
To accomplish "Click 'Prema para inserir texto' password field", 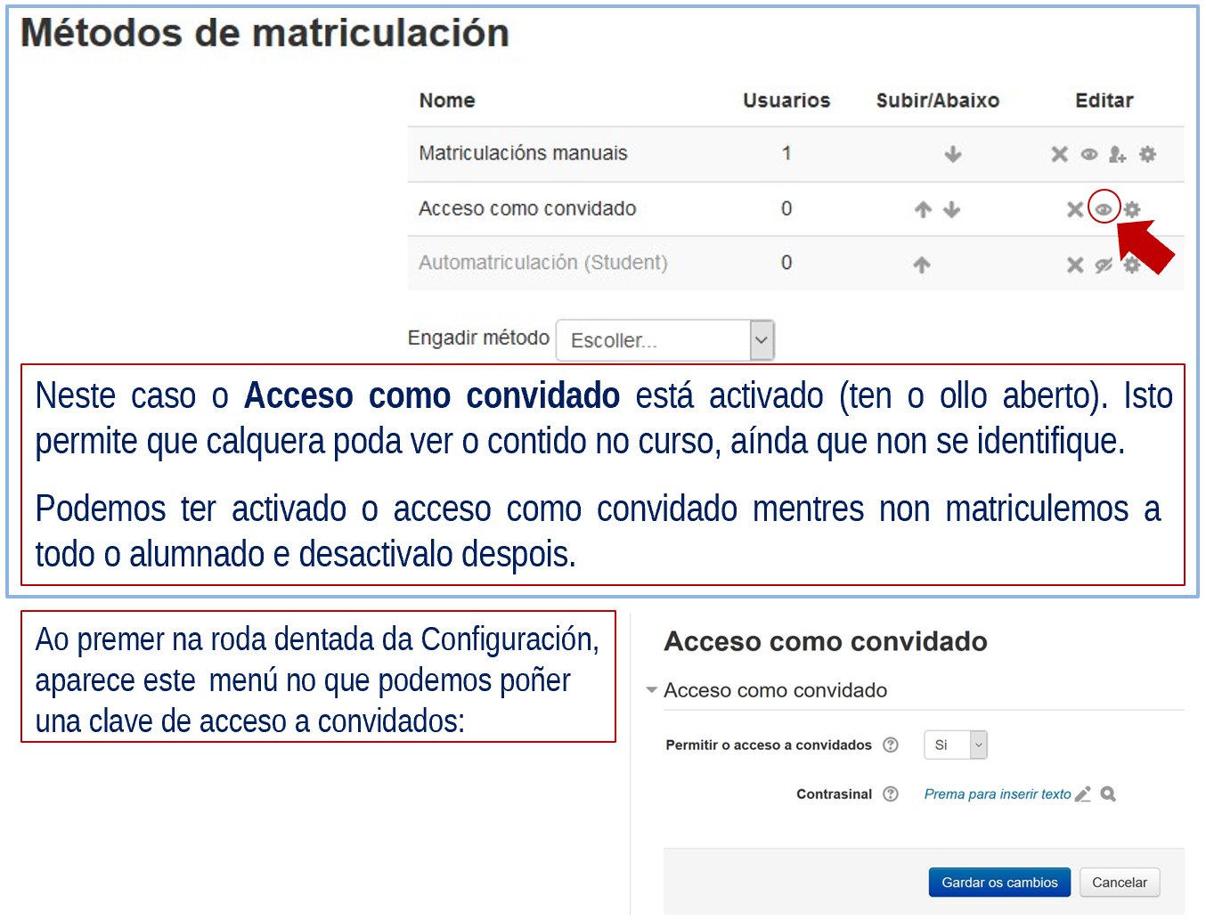I will pos(997,794).
